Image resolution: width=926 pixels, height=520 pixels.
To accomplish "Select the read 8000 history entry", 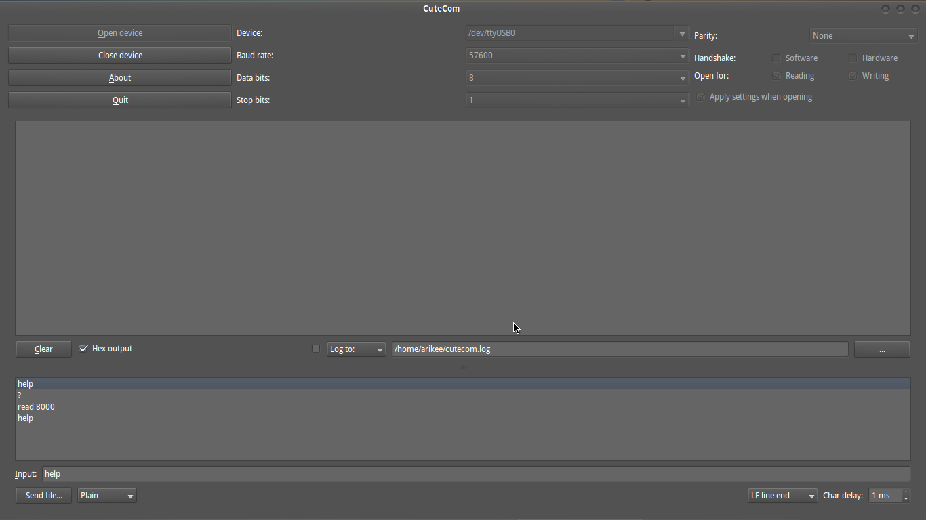I will tap(463, 407).
